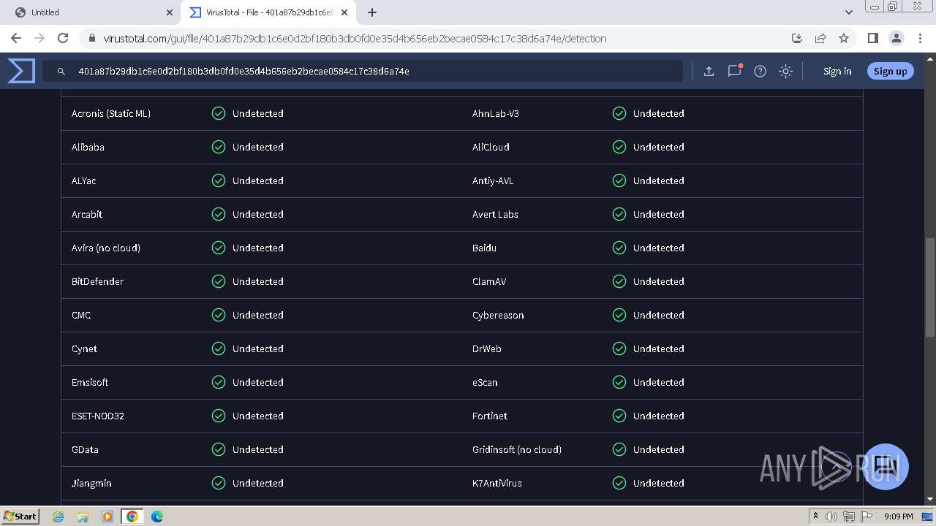Image resolution: width=936 pixels, height=526 pixels.
Task: Open Chrome three-dot menu
Action: tap(920, 38)
